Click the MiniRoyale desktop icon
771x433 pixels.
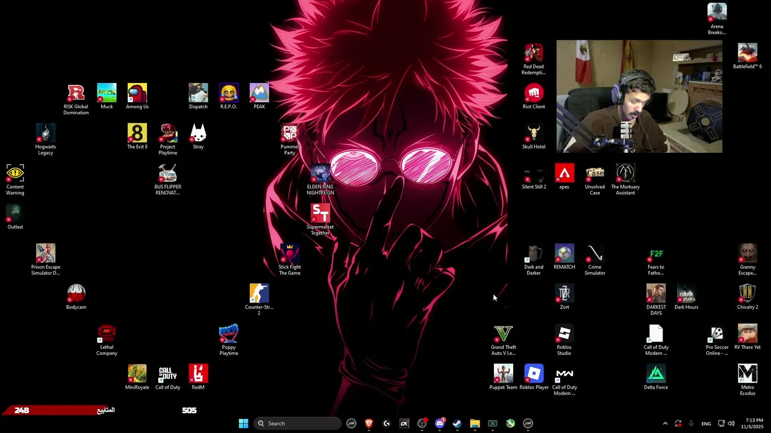coord(137,378)
